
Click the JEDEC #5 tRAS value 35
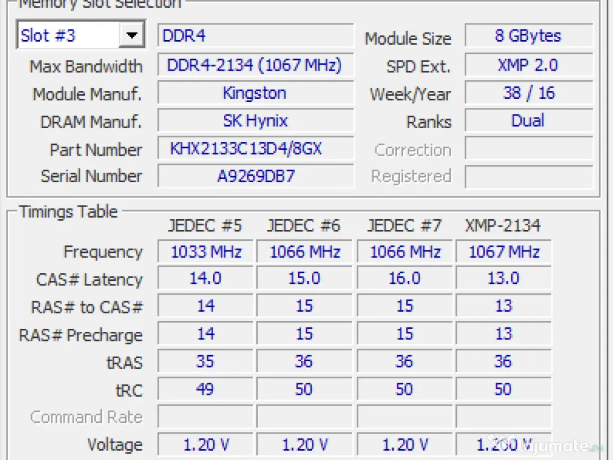(206, 362)
